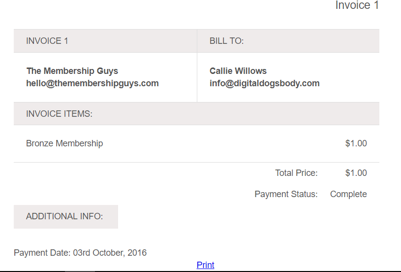Viewport: 401px width, 272px height.
Task: Click the Print link
Action: point(205,265)
